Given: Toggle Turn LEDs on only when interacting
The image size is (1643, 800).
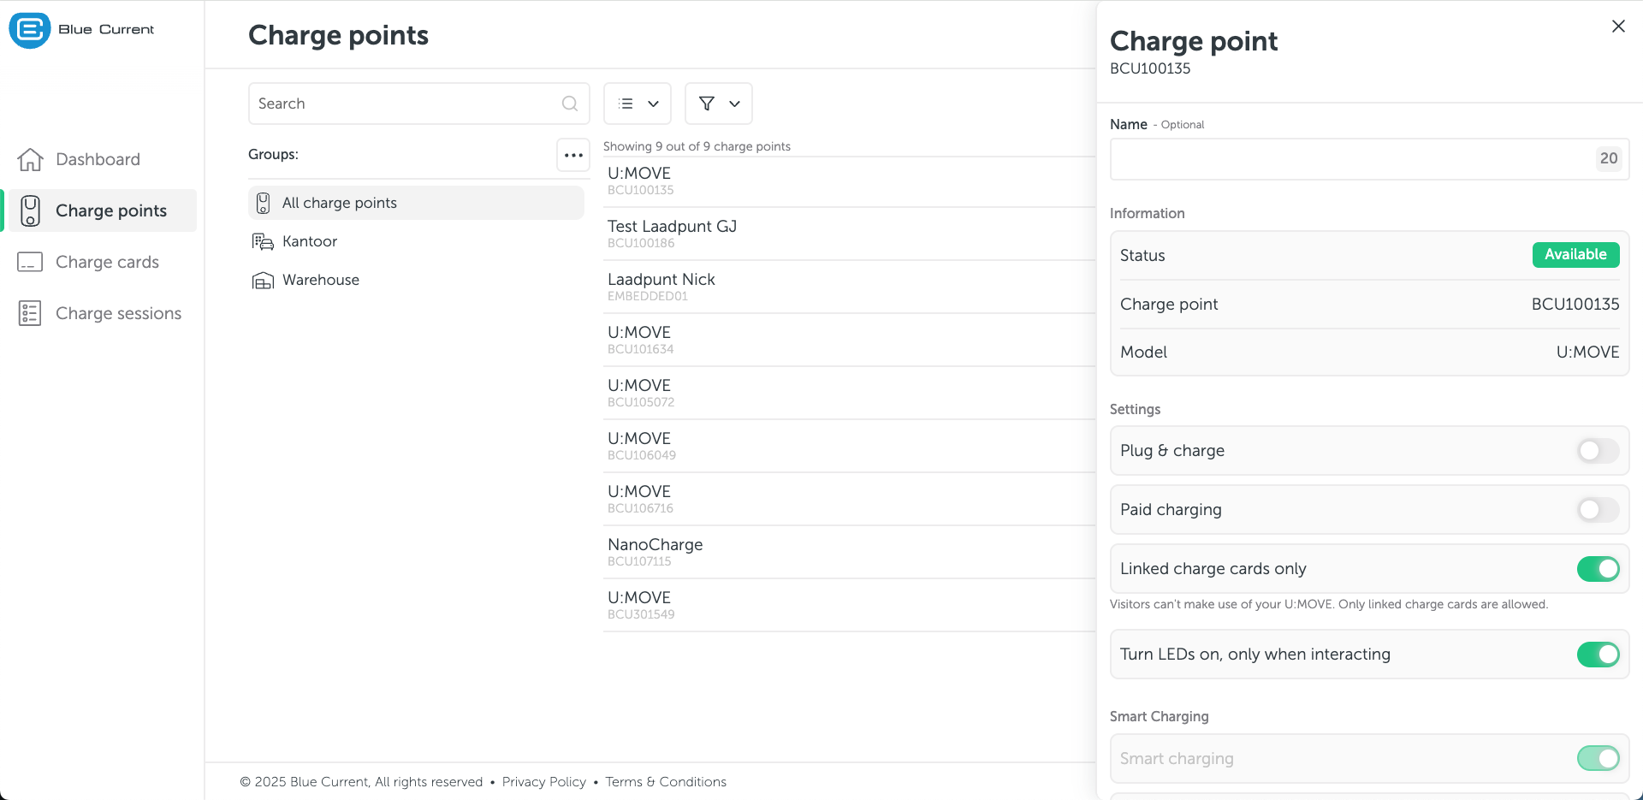Looking at the screenshot, I should click(x=1598, y=655).
